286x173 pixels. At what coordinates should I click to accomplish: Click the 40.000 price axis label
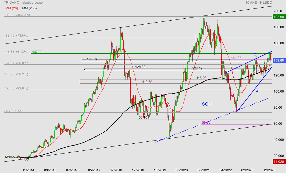coord(279,140)
